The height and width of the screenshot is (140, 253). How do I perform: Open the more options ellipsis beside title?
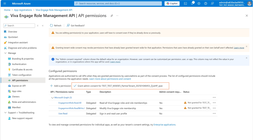tap(117, 16)
